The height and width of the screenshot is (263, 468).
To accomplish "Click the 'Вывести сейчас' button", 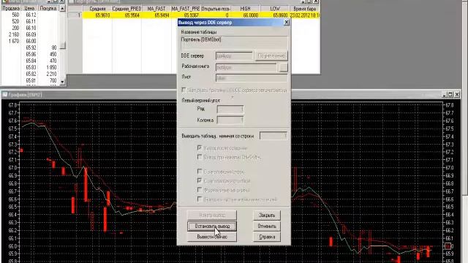I will pyautogui.click(x=212, y=237).
